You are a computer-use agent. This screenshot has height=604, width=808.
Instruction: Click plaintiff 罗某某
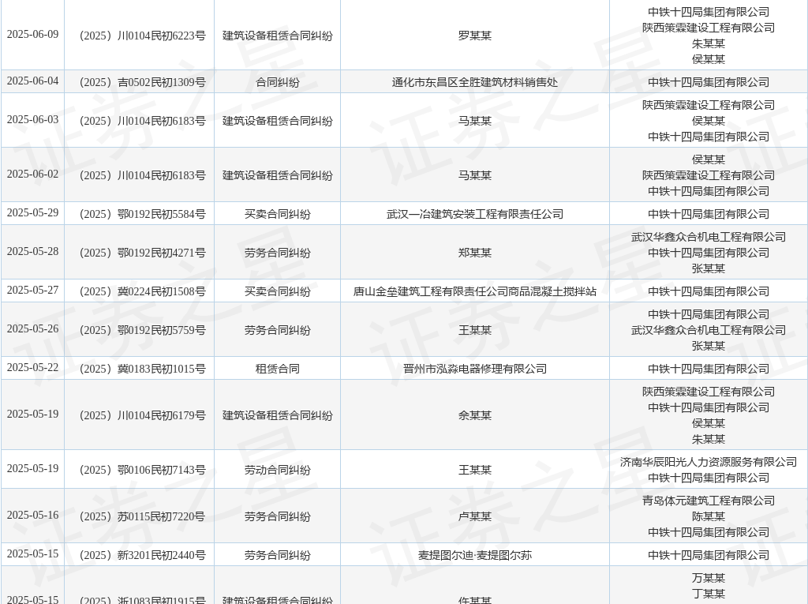(x=474, y=36)
